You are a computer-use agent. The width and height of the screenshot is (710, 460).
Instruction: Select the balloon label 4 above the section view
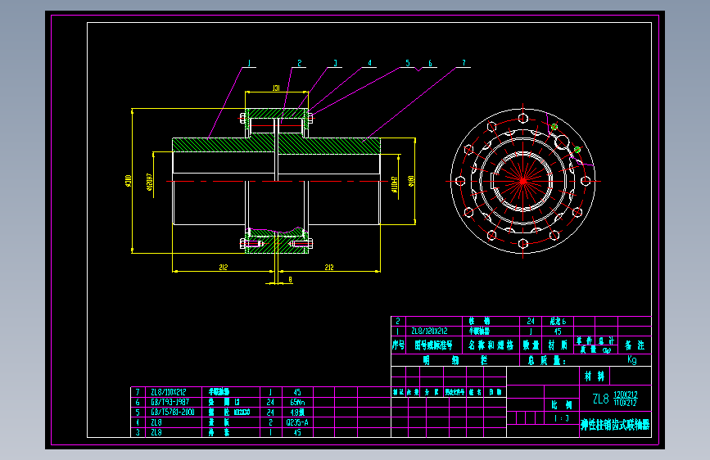pos(370,63)
